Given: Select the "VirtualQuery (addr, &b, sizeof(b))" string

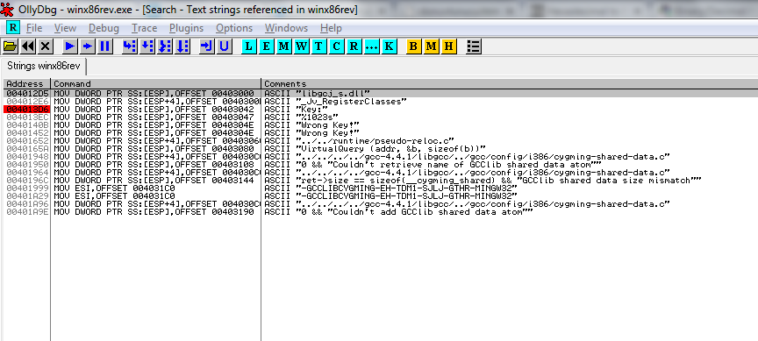Looking at the screenshot, I should pyautogui.click(x=390, y=149).
